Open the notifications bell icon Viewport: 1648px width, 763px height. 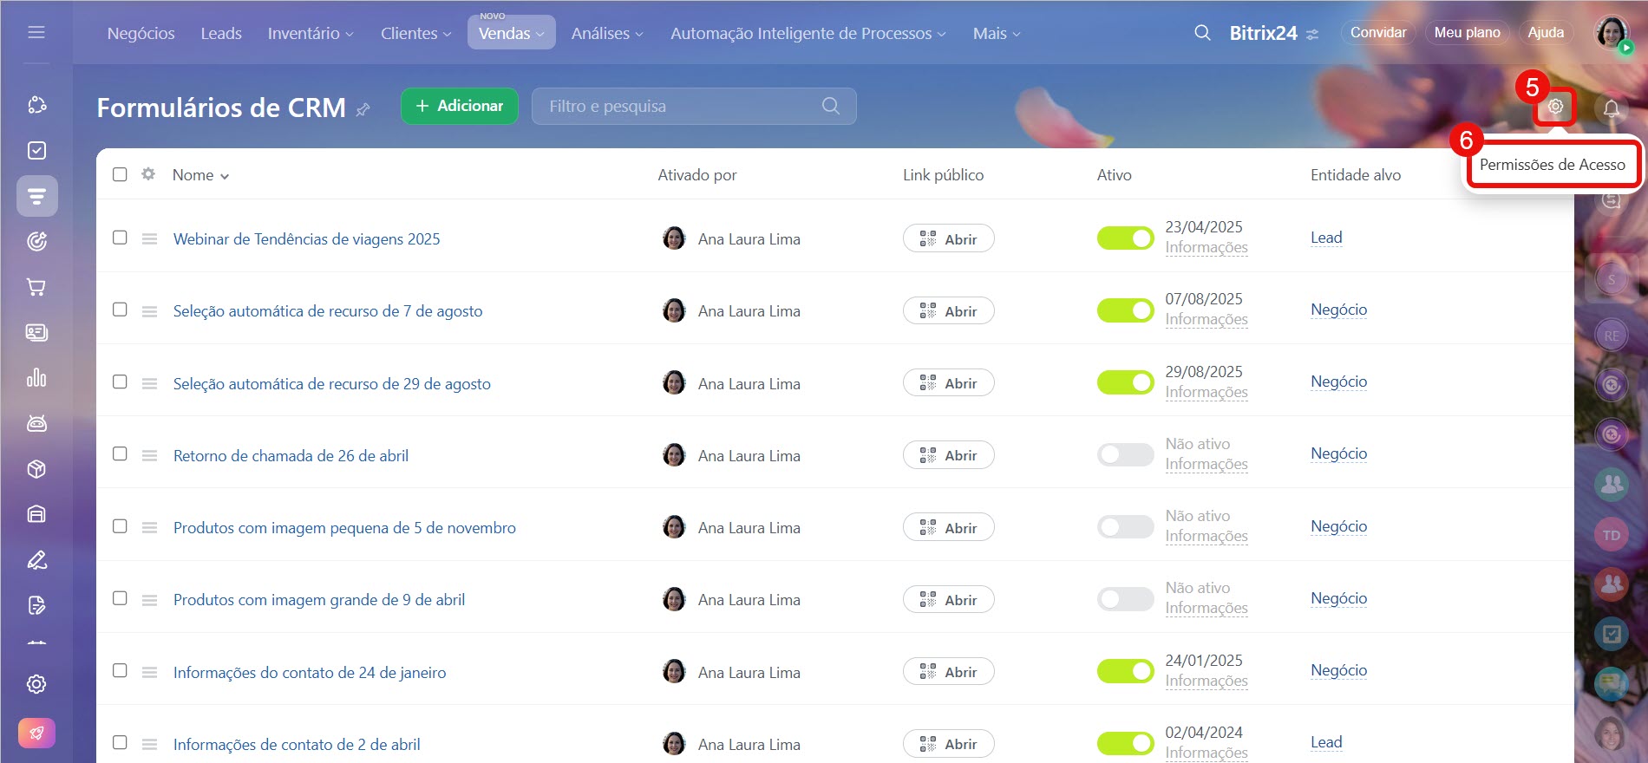click(1611, 108)
